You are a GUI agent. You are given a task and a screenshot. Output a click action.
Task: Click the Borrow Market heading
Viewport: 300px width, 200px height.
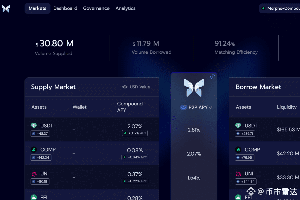click(x=258, y=87)
